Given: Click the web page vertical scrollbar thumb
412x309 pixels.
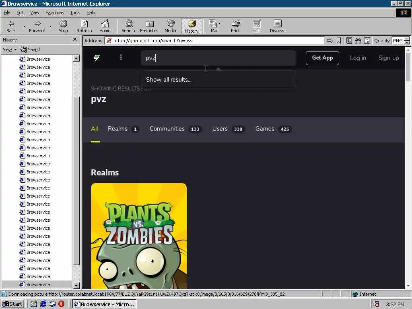Looking at the screenshot, I should 408,67.
